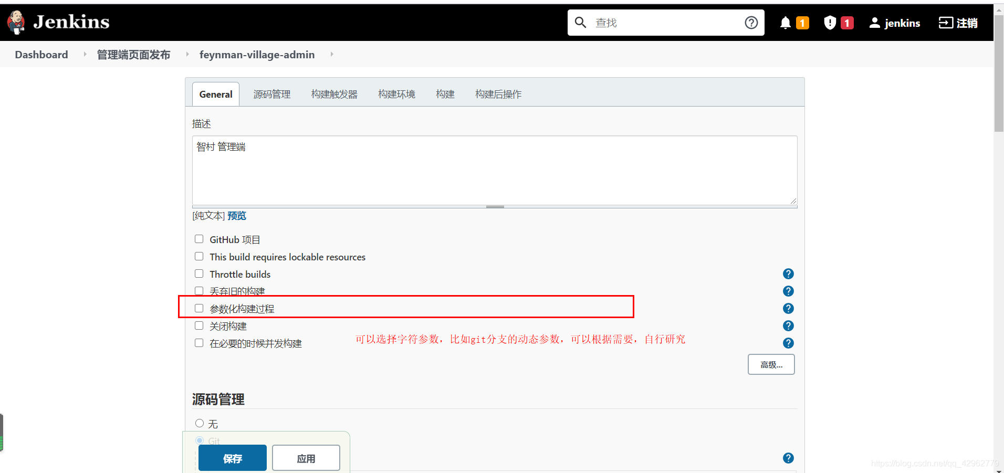Show help for 在必要的时候并发构建
The height and width of the screenshot is (473, 1004).
pos(788,343)
